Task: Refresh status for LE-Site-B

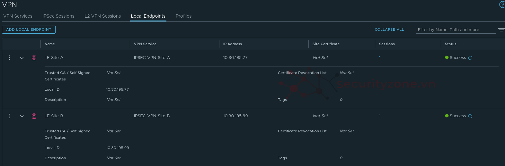Action: tap(470, 116)
